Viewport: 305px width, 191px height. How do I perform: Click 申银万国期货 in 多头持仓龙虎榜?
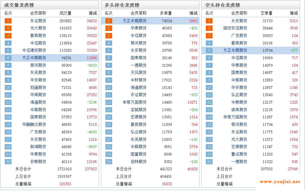[135, 102]
